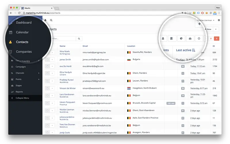Open the Nicolas Lierman user menu caret
This screenshot has width=230, height=144.
coord(214,20)
